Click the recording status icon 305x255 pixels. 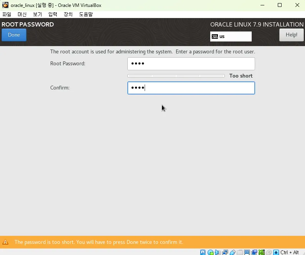[254, 252]
